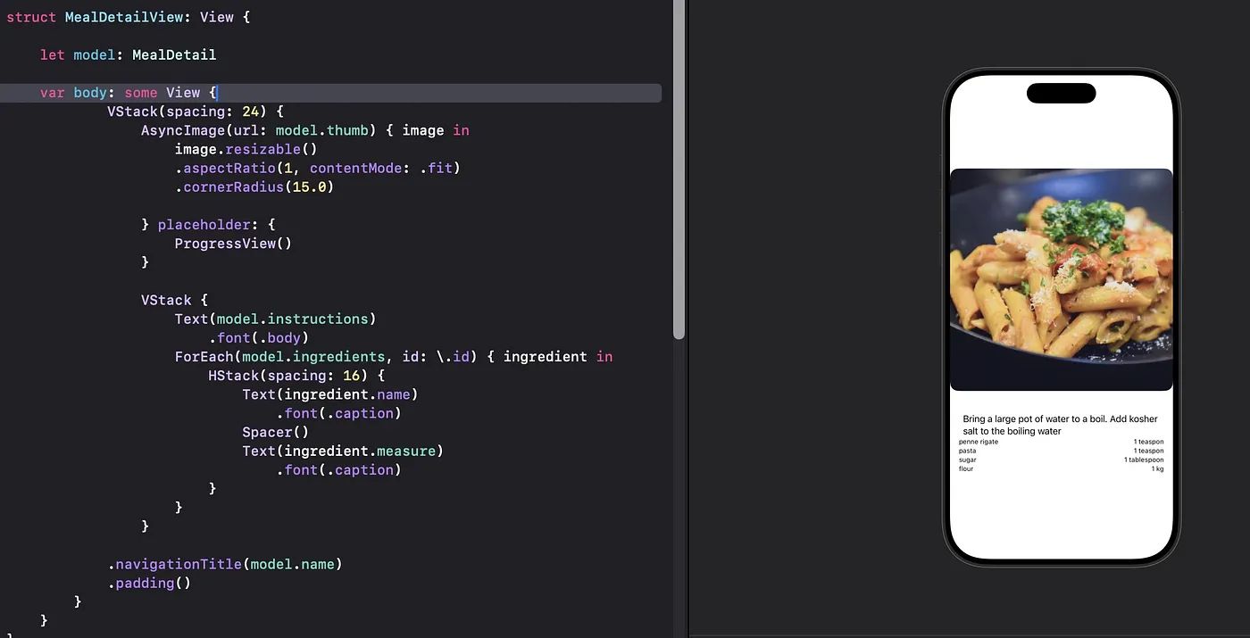Click the 'Spacer()' line in code
The height and width of the screenshot is (638, 1250).
(x=275, y=432)
